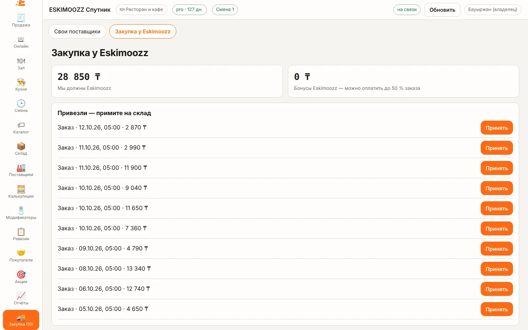Open the Онлайн orders icon
The width and height of the screenshot is (528, 330).
21,39
